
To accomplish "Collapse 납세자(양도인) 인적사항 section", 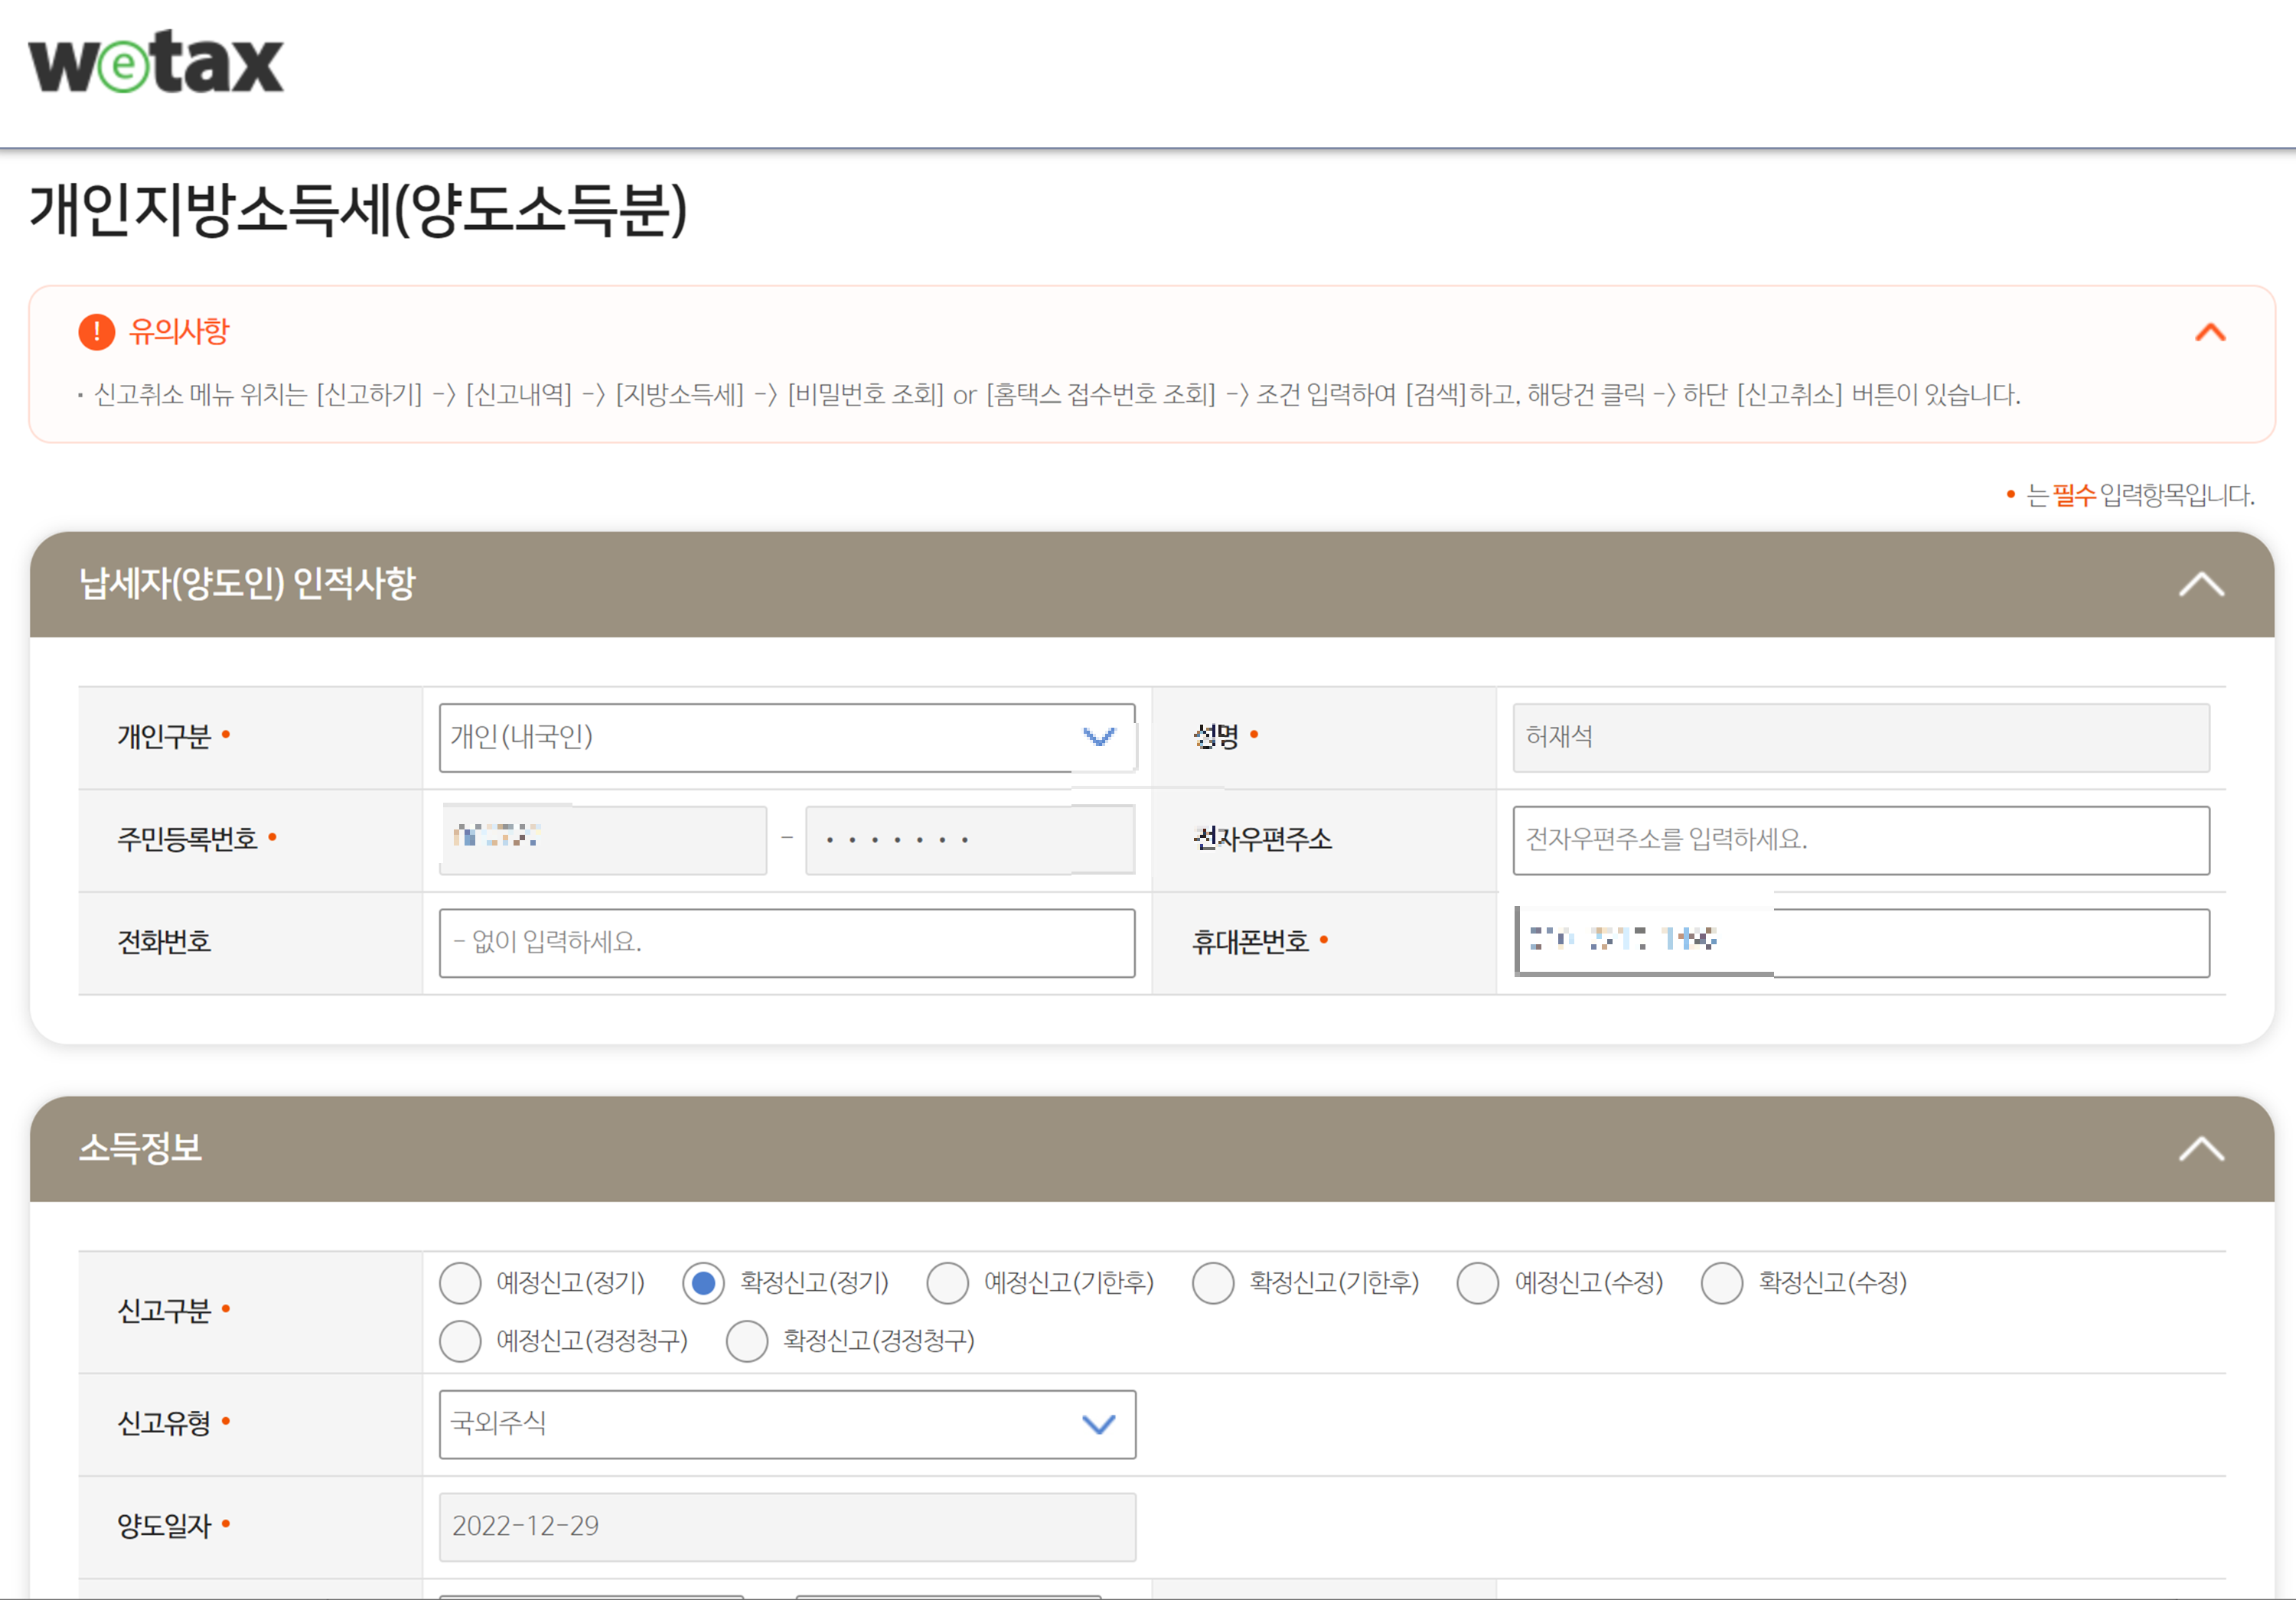I will pos(2201,584).
